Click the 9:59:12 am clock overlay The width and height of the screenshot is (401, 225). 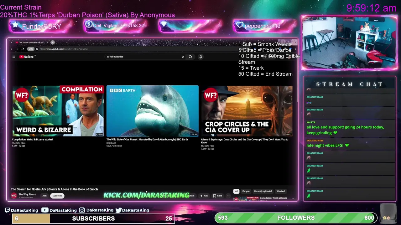pos(371,8)
